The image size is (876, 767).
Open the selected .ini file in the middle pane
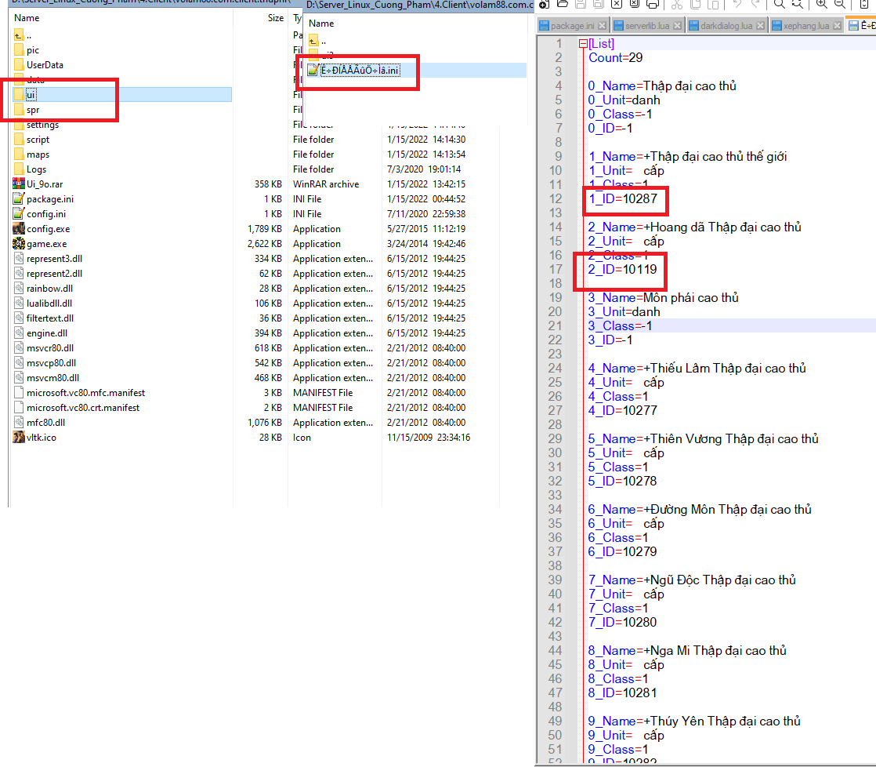point(358,69)
